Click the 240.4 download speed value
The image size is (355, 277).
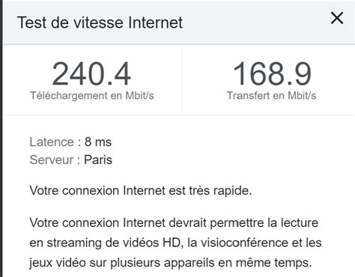pyautogui.click(x=91, y=74)
